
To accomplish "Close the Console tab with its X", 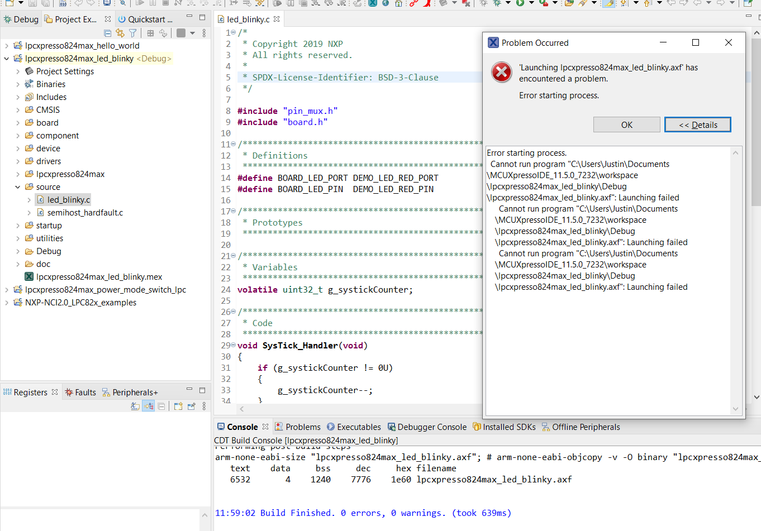I will point(265,427).
